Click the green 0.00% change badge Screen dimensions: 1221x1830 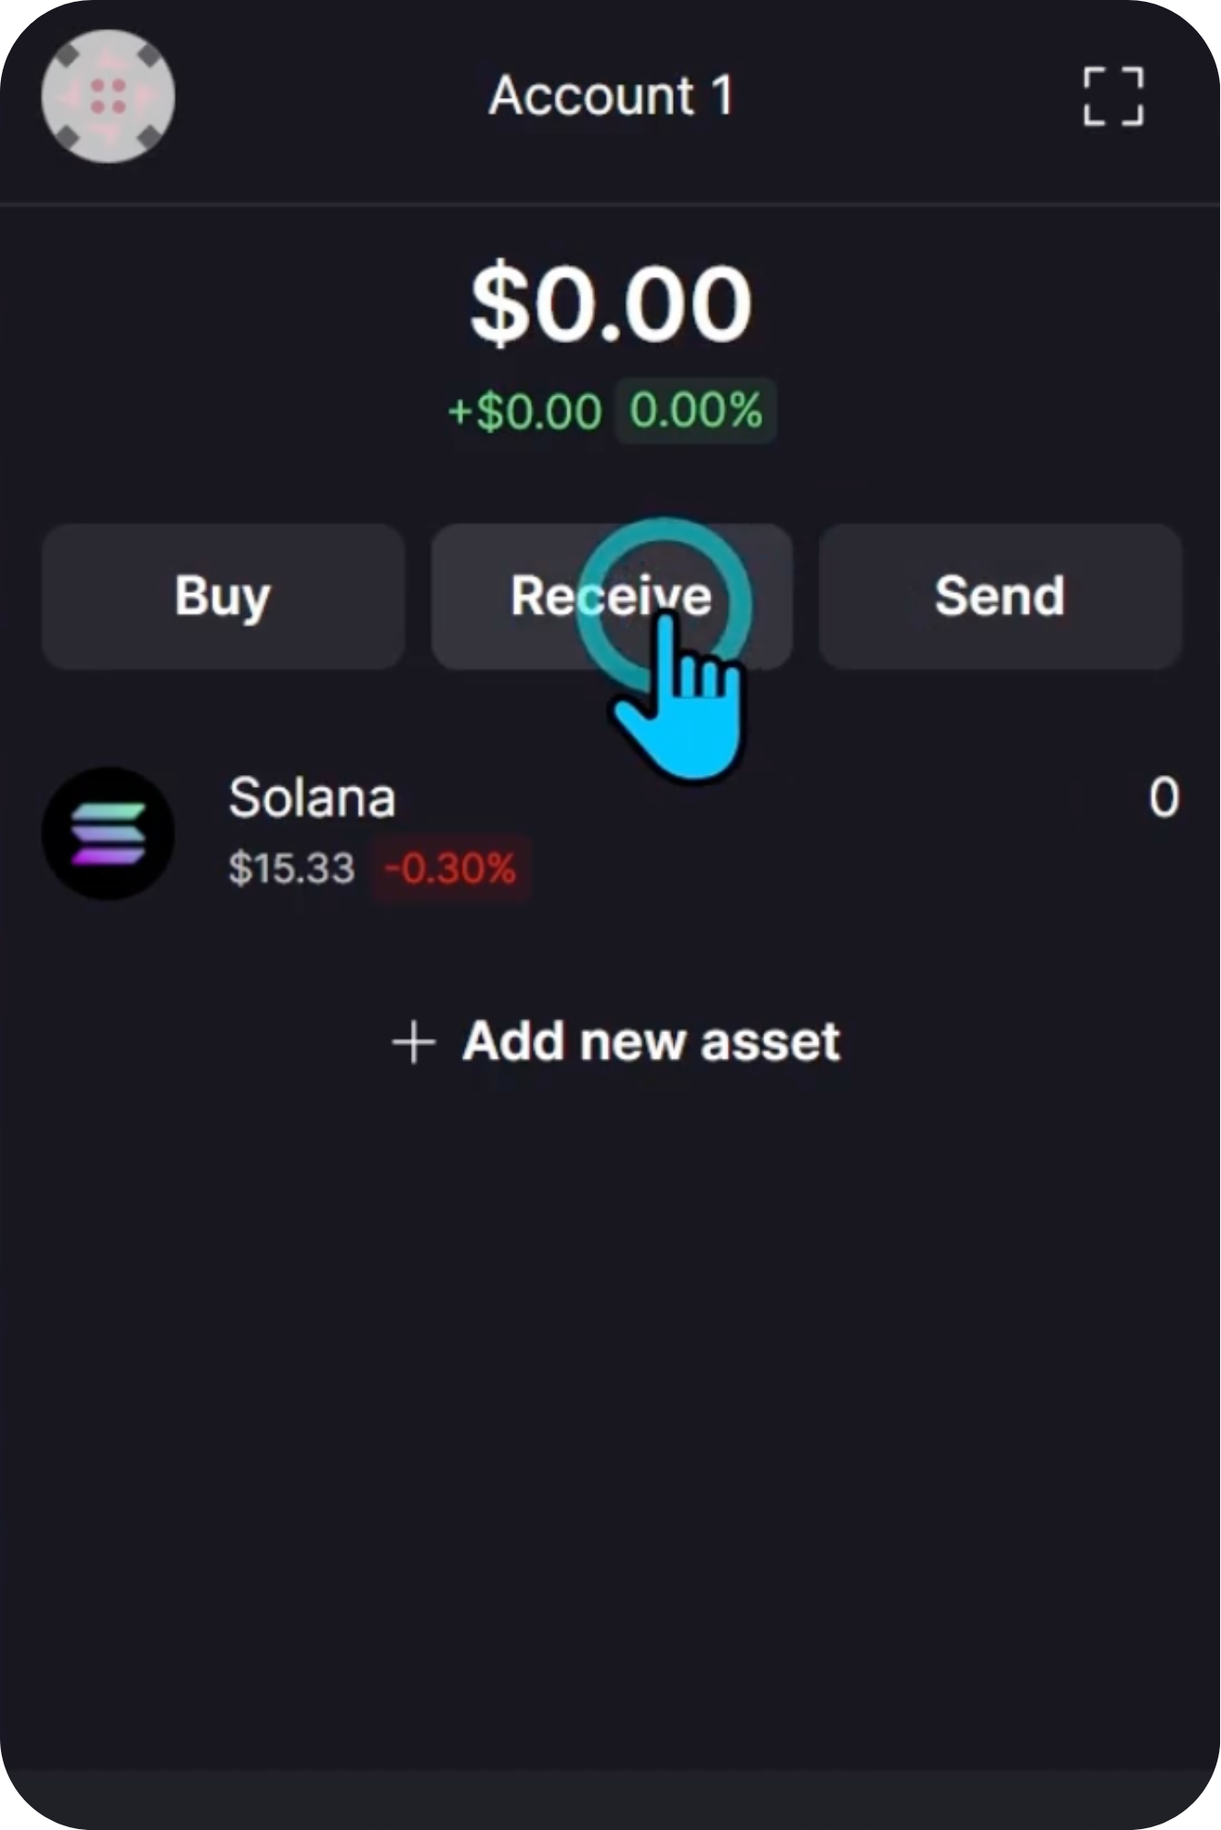(x=696, y=410)
